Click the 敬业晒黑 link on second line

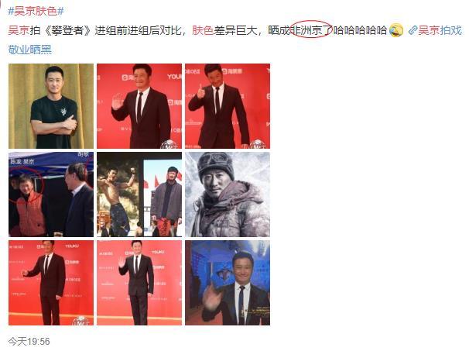pyautogui.click(x=30, y=50)
